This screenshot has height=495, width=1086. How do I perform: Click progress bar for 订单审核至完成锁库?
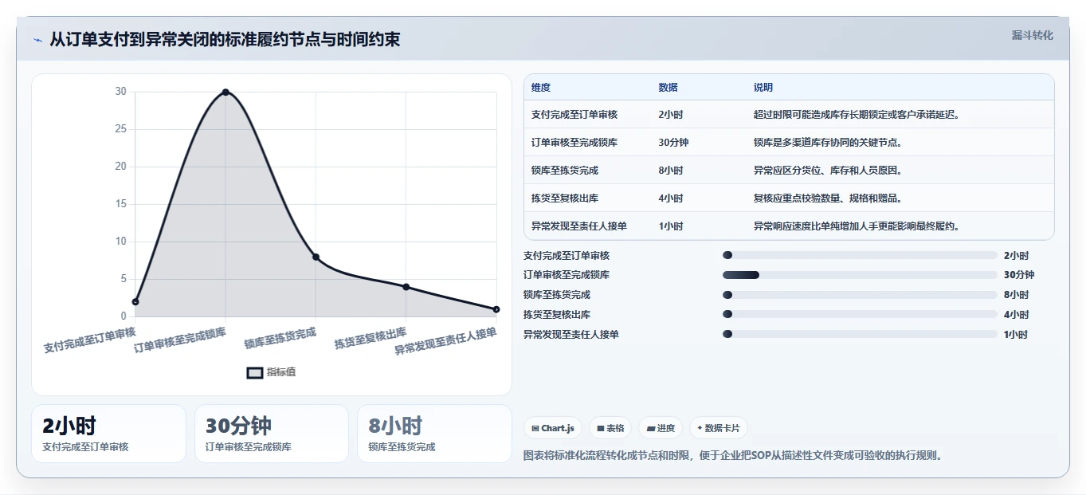(860, 275)
